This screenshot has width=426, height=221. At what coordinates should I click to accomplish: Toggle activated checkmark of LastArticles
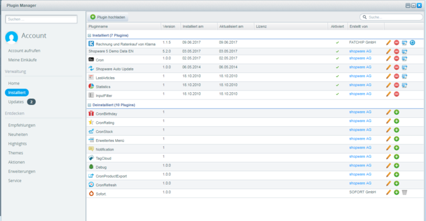[x=337, y=76]
